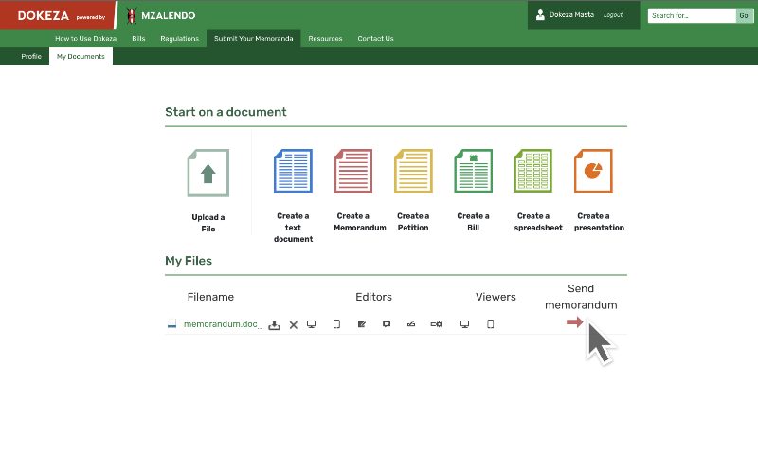Open the Regulations menu item

click(179, 39)
